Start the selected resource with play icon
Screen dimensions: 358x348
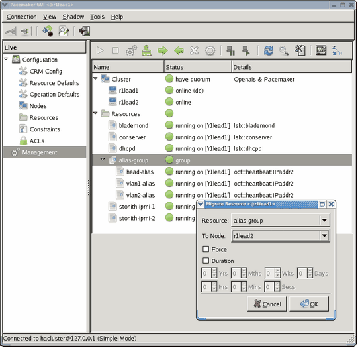(100, 50)
